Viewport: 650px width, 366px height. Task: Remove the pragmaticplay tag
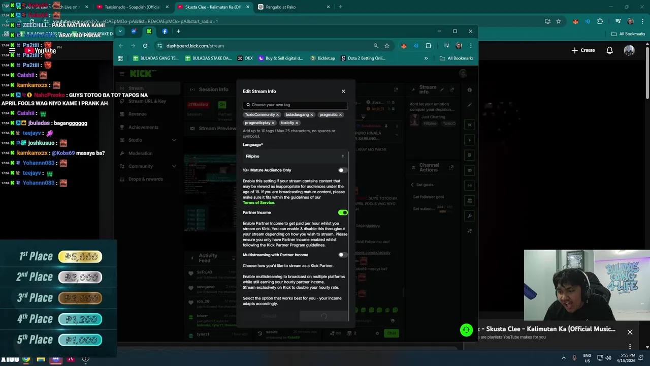(x=273, y=123)
